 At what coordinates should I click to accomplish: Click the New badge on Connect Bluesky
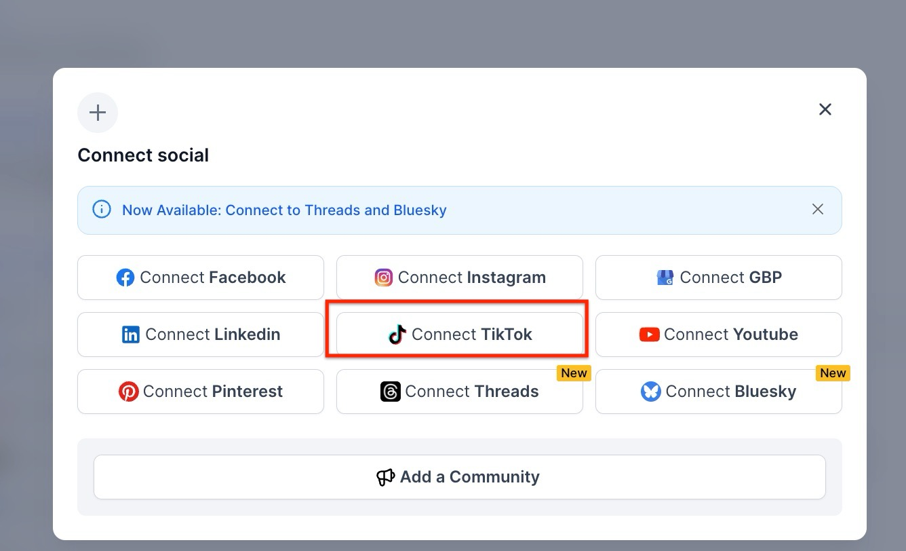(833, 373)
